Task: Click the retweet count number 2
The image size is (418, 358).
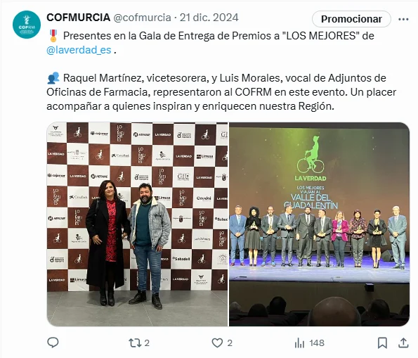Action: tap(147, 343)
